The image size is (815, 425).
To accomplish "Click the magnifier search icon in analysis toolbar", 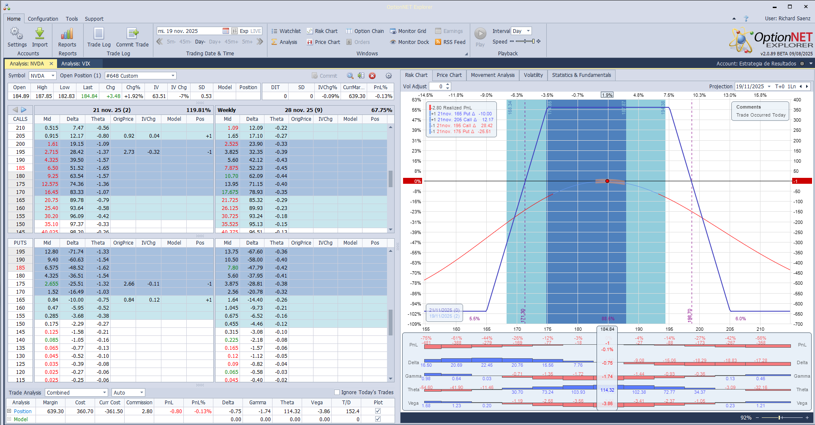I will 350,76.
